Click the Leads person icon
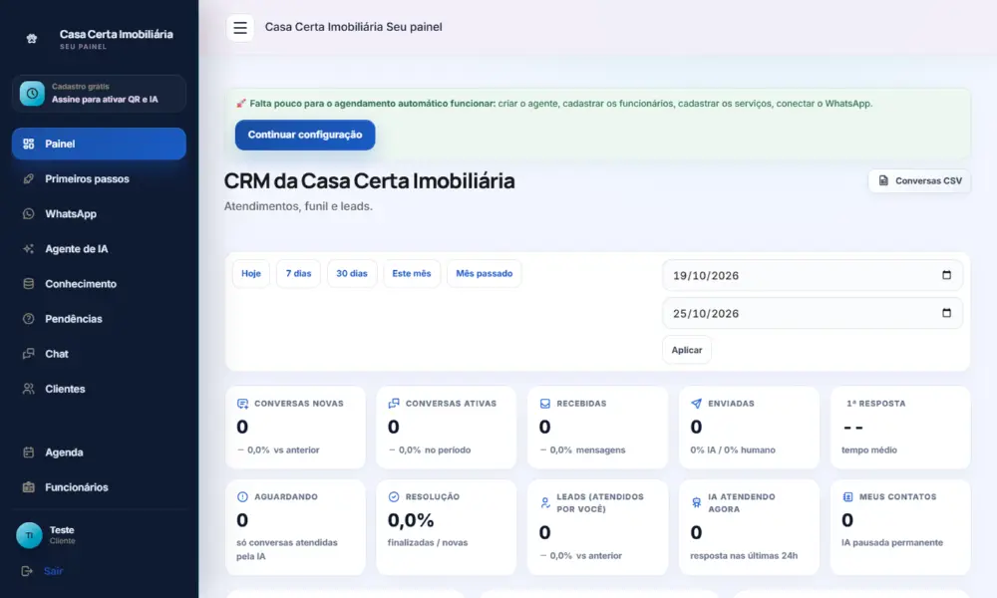 545,502
